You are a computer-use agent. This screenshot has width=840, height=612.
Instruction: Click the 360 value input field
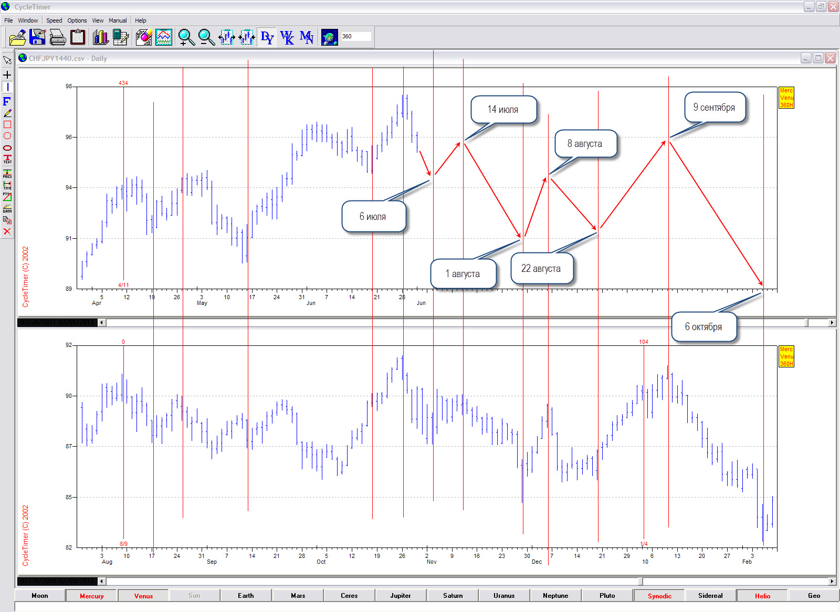tap(356, 36)
